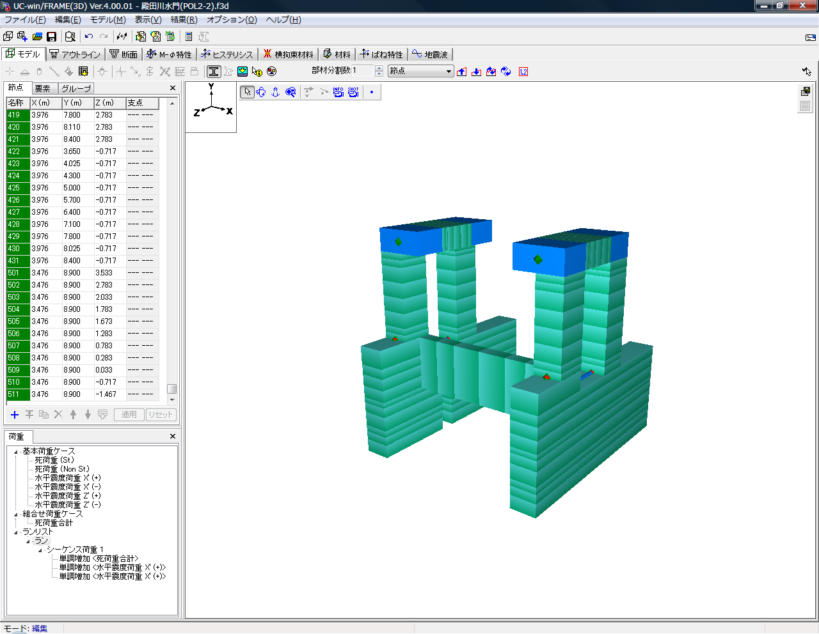The width and height of the screenshot is (819, 634).
Task: Click the save floppy disk icon
Action: [x=52, y=37]
